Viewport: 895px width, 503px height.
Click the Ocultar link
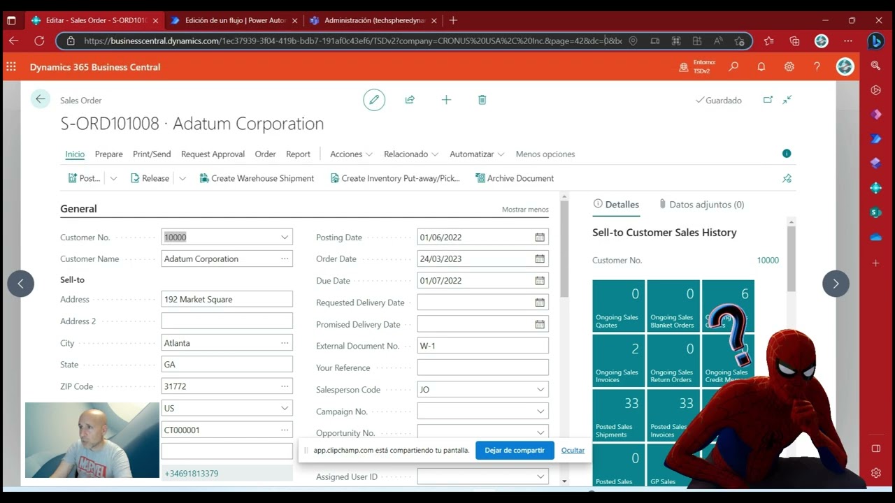click(x=573, y=450)
